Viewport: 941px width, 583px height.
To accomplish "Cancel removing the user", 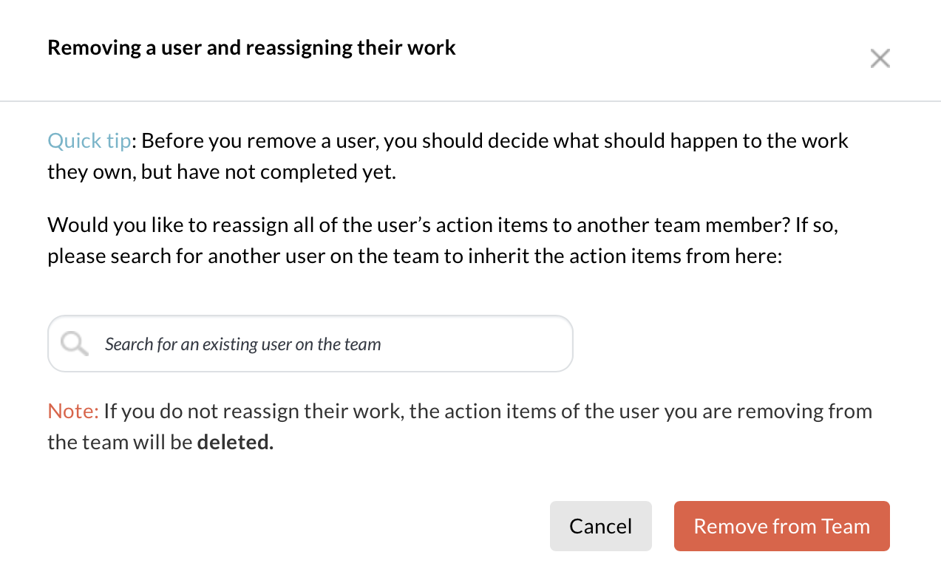I will (x=600, y=526).
